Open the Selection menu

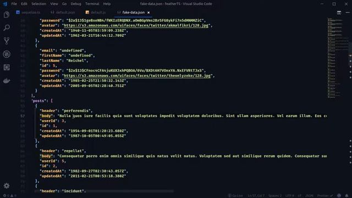click(x=38, y=4)
